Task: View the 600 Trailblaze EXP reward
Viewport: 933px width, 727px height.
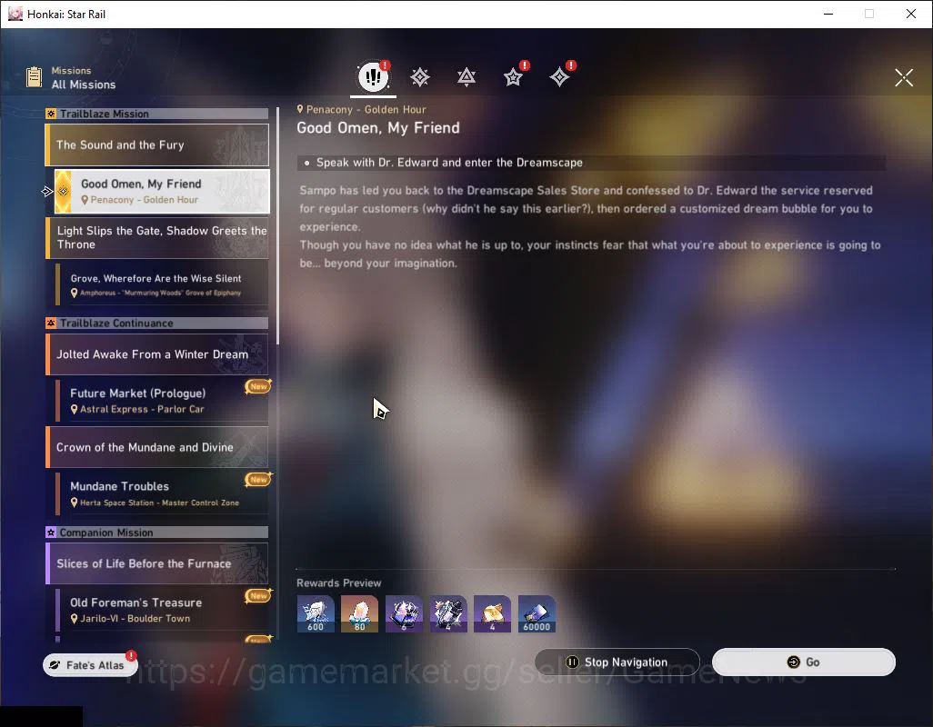Action: [316, 614]
